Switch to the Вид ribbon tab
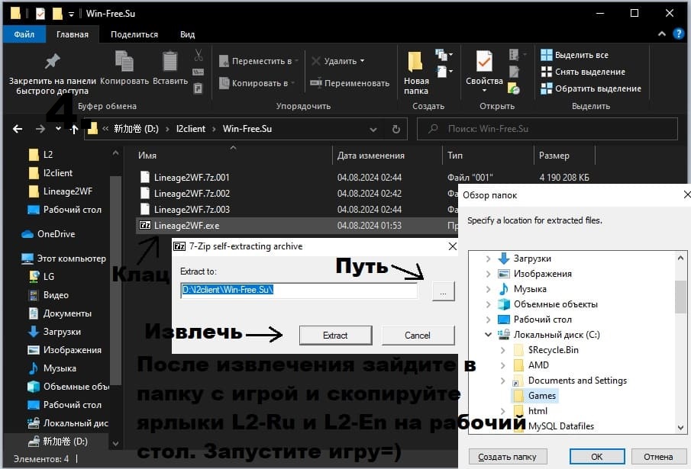This screenshot has height=469, width=691. 187,34
